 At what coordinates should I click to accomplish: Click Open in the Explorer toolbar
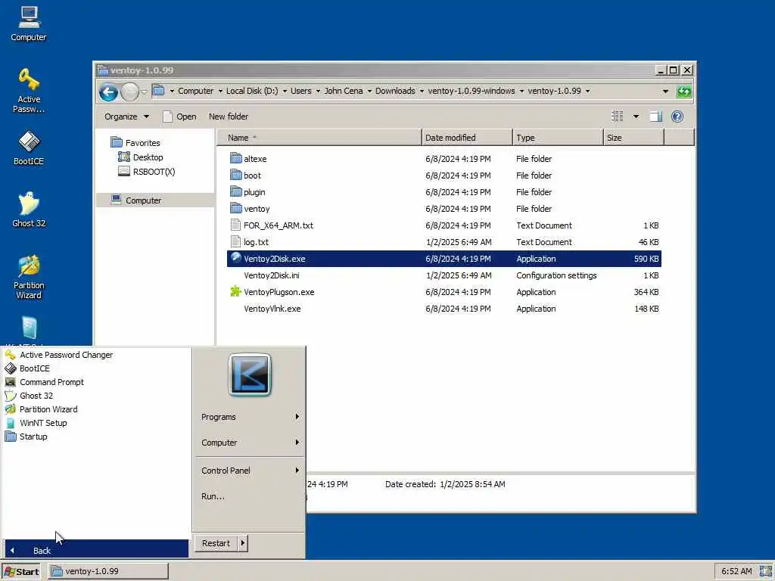(180, 117)
